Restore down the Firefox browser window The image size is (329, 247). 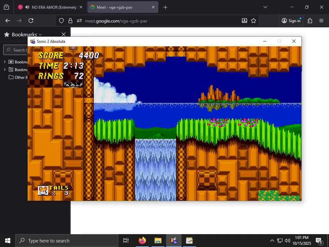click(307, 7)
